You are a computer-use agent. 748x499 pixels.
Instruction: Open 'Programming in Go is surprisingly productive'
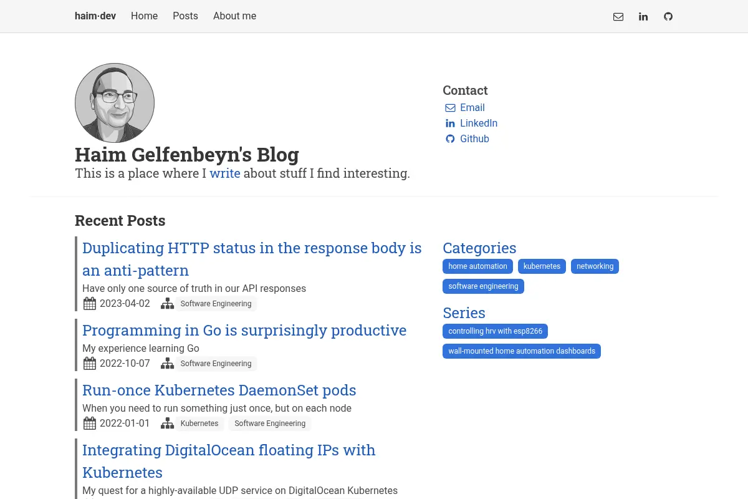coord(244,331)
